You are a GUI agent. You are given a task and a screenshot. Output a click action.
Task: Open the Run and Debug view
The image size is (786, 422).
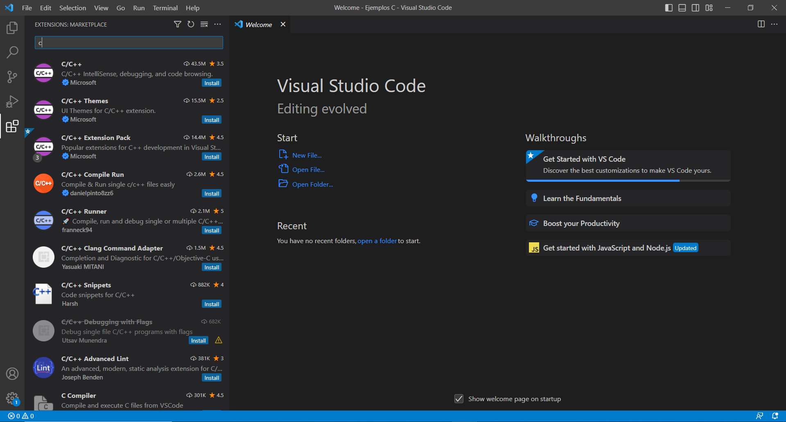click(12, 101)
